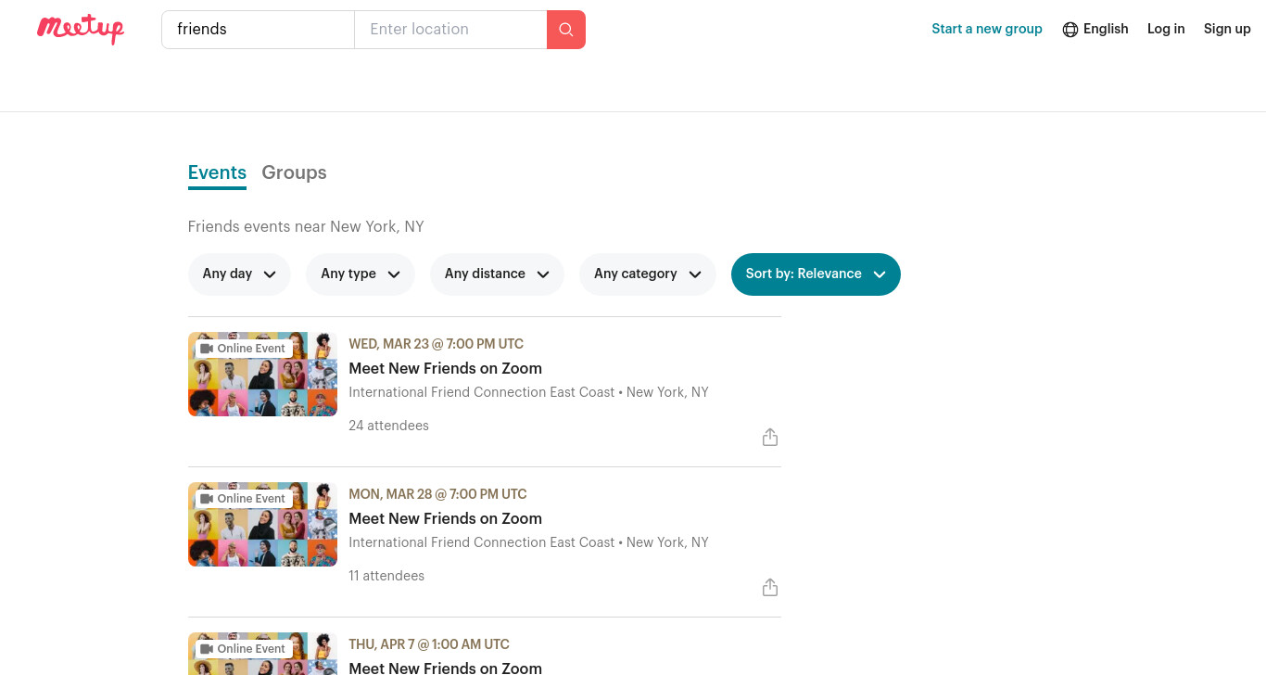Click the Log in link
This screenshot has height=675, width=1266.
[1166, 30]
